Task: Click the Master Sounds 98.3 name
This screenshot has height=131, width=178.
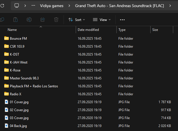Action: tap(24, 78)
